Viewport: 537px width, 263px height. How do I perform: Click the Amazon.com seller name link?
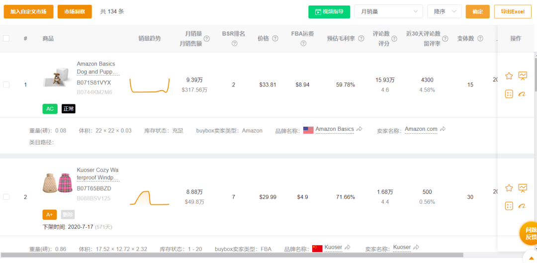(x=421, y=129)
